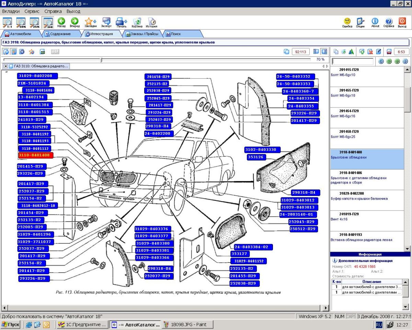This screenshot has height=330, width=412.
Task: Click the Справка help toolbar icon
Action: coord(389,22)
